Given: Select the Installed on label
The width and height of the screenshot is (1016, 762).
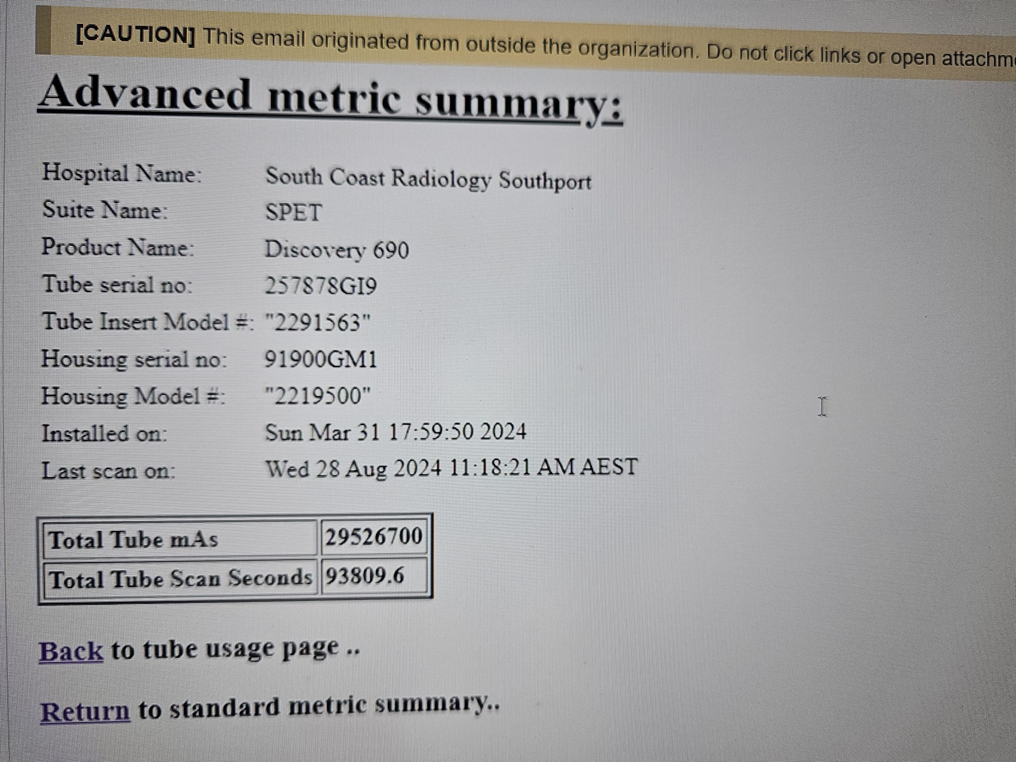Looking at the screenshot, I should [104, 434].
